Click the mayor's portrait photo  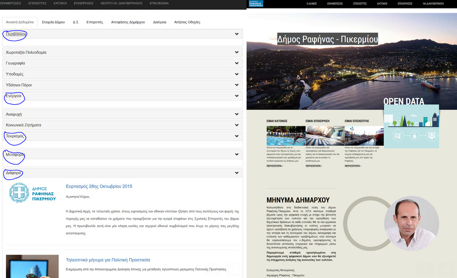pyautogui.click(x=411, y=223)
